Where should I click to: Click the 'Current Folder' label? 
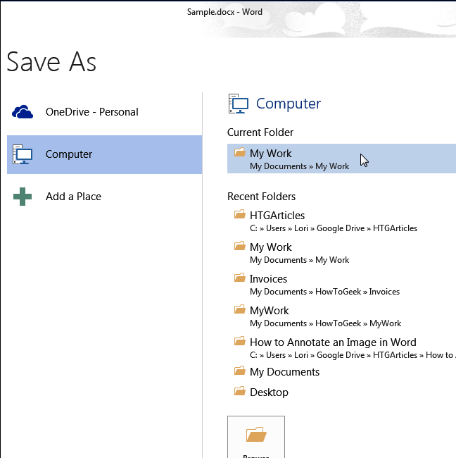[x=260, y=132]
